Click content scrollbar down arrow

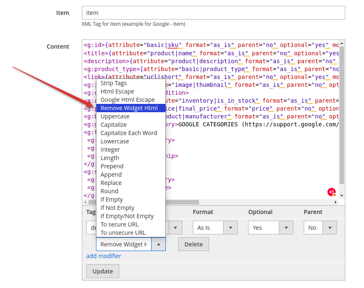coord(342,196)
